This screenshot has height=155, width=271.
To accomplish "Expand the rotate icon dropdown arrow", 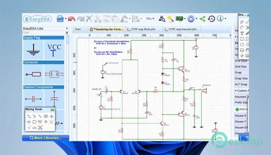I will pos(130,19).
